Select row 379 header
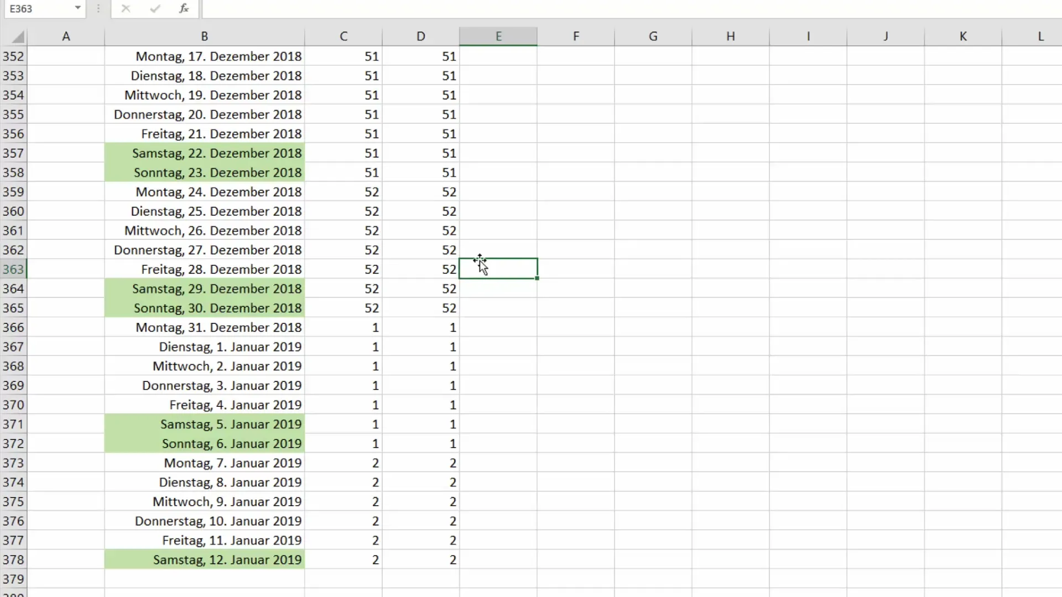The image size is (1062, 597). [13, 579]
